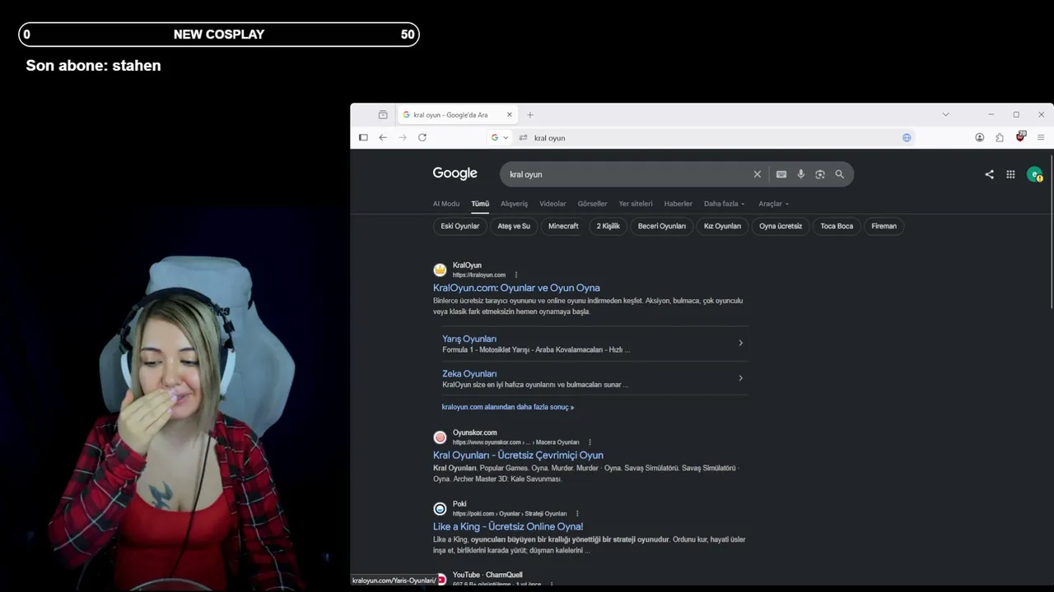Open the list all tabs chevron
This screenshot has height=592, width=1054.
tap(945, 114)
